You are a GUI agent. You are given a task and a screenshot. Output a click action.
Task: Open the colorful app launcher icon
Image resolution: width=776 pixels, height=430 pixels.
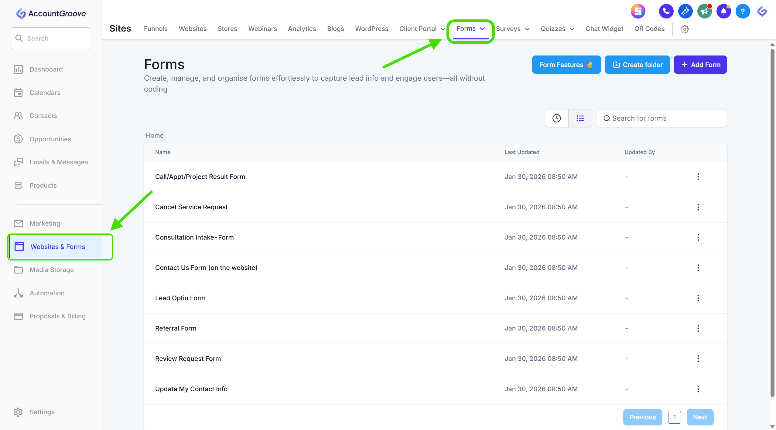[638, 12]
